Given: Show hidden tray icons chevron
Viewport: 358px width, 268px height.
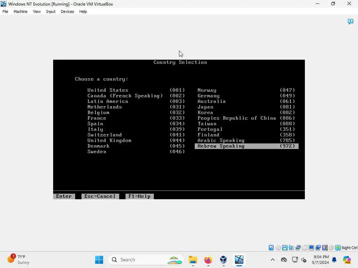Looking at the screenshot, I should point(273,260).
